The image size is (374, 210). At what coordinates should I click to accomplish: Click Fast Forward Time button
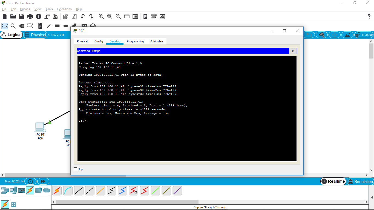[x=43, y=181]
